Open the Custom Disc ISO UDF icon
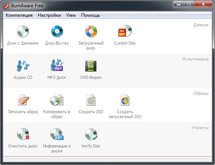This screenshot has height=165, width=215. [x=125, y=31]
